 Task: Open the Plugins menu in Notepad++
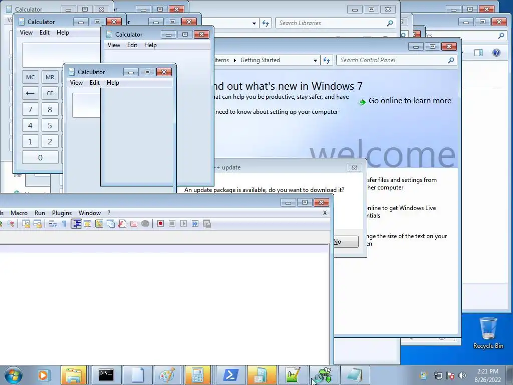(62, 213)
